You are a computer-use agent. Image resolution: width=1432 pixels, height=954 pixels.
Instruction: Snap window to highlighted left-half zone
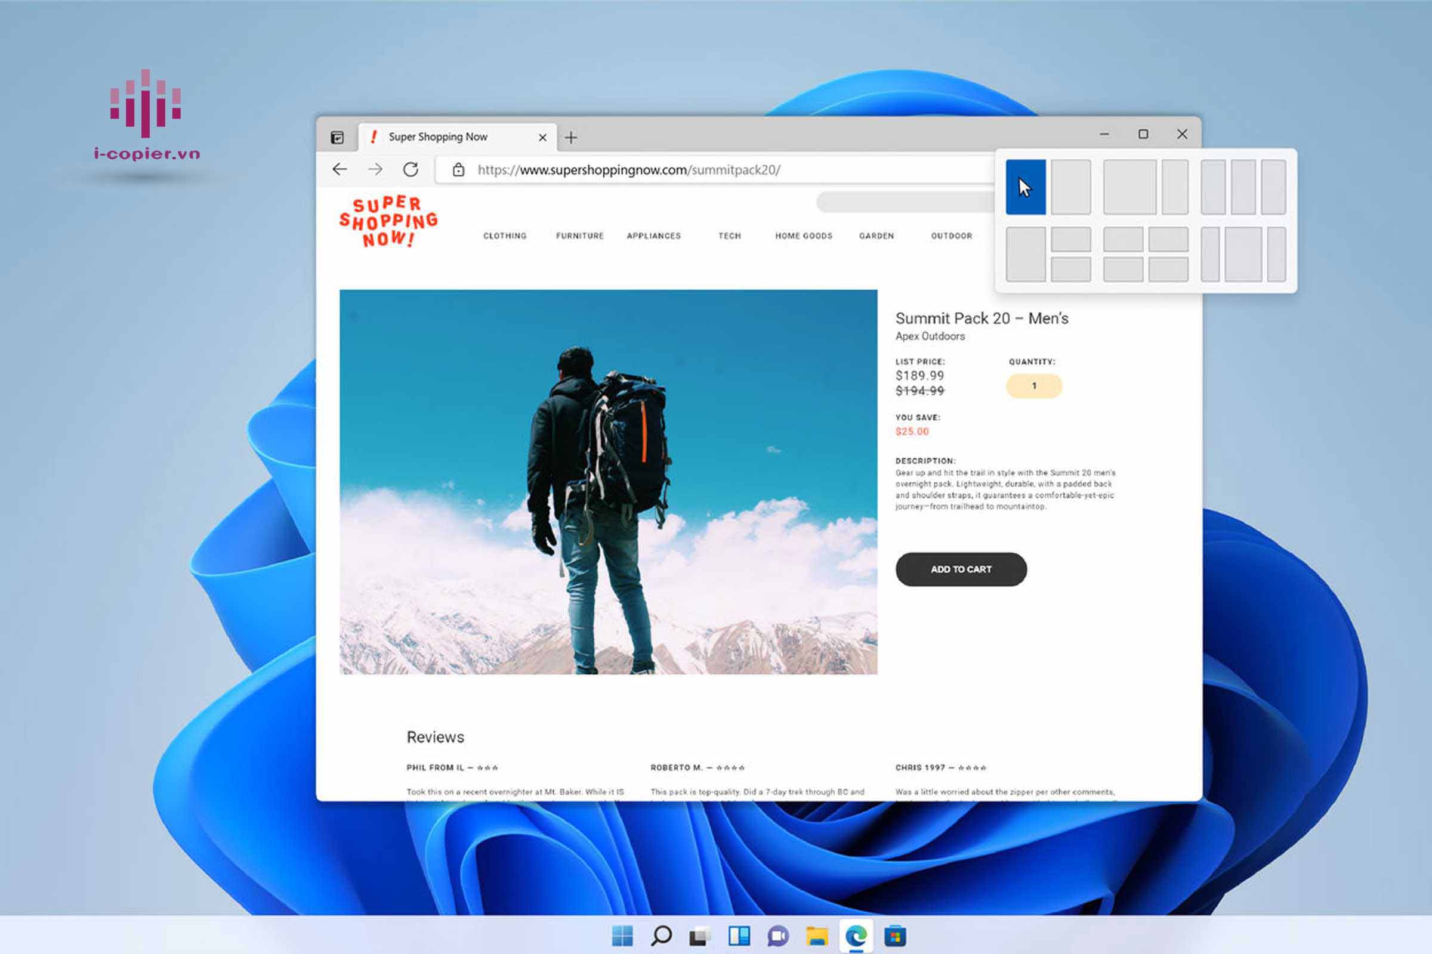tap(1025, 187)
